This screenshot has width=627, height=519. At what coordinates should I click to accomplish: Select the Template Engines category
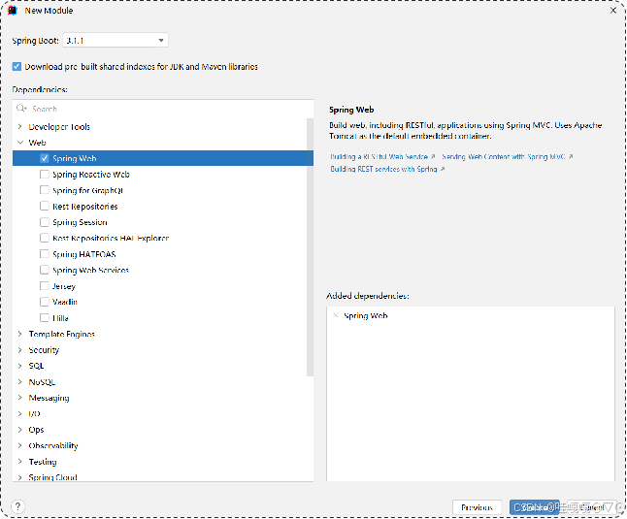pos(61,334)
